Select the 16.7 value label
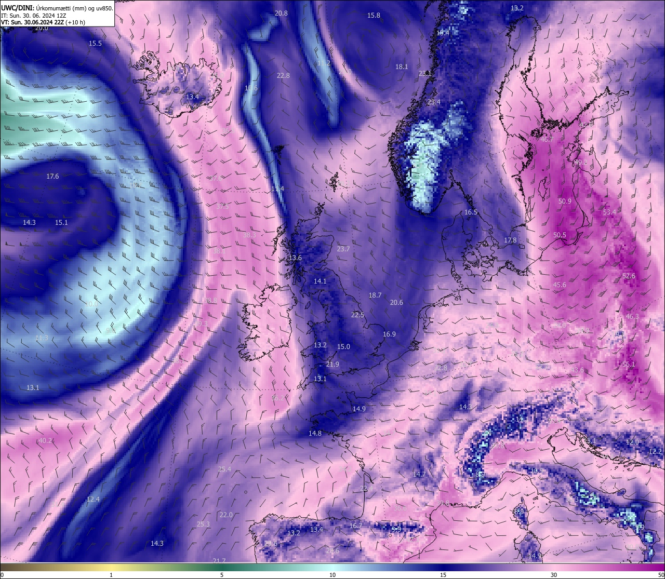 [356, 526]
